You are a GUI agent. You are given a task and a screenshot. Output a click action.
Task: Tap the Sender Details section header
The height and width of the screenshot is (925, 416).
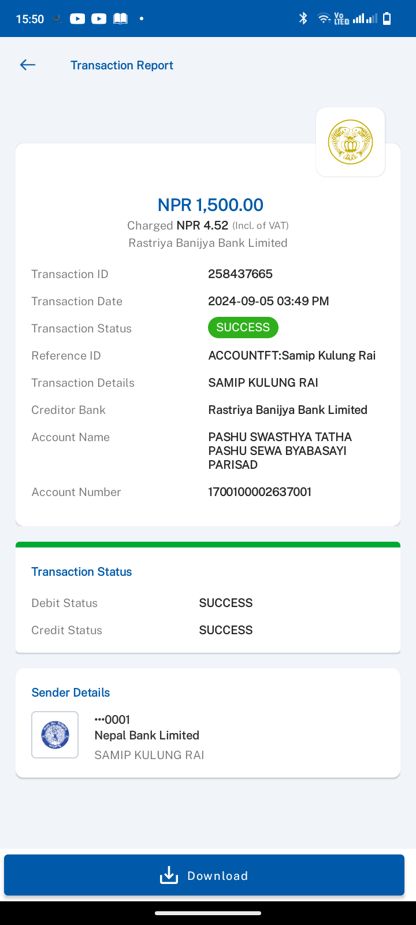click(x=70, y=693)
